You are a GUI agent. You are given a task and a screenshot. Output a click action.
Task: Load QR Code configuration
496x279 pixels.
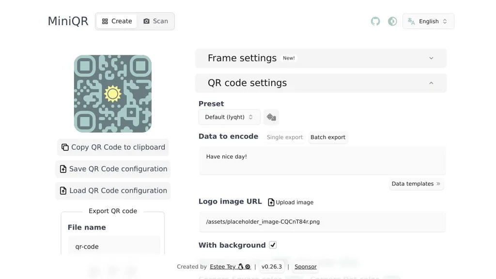tap(113, 191)
